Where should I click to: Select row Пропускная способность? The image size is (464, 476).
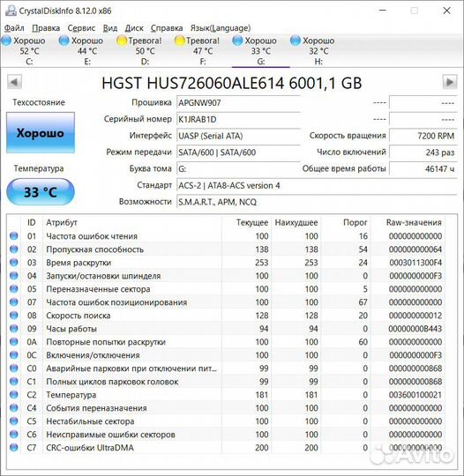click(x=227, y=249)
